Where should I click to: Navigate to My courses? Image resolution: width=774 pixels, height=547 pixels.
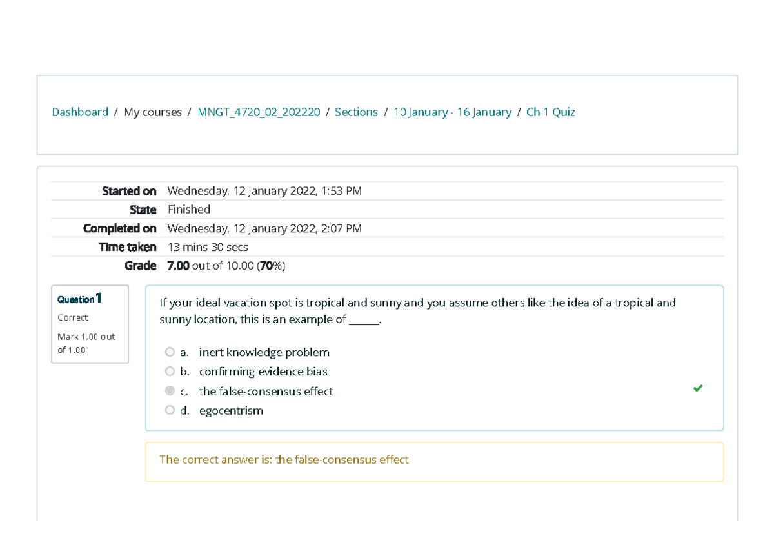coord(153,112)
